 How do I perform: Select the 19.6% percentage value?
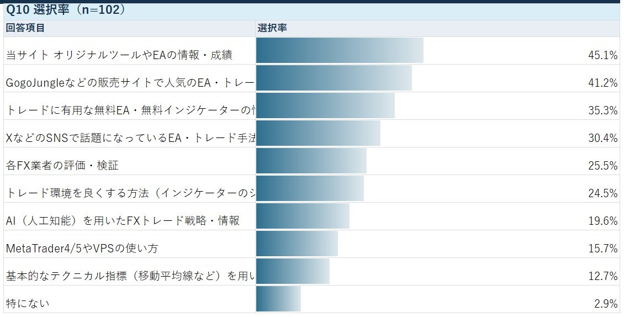[603, 220]
